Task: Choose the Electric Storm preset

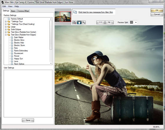Action: [19, 45]
